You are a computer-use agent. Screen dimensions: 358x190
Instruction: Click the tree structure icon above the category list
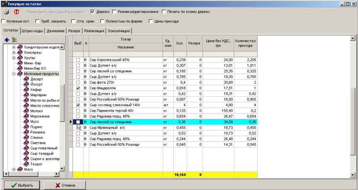15,40
